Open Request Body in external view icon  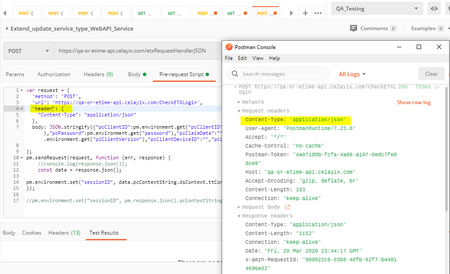coord(287,207)
